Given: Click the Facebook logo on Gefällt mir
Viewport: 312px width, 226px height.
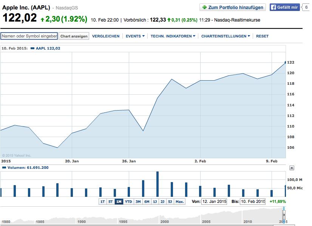Looking at the screenshot, I should [x=273, y=7].
